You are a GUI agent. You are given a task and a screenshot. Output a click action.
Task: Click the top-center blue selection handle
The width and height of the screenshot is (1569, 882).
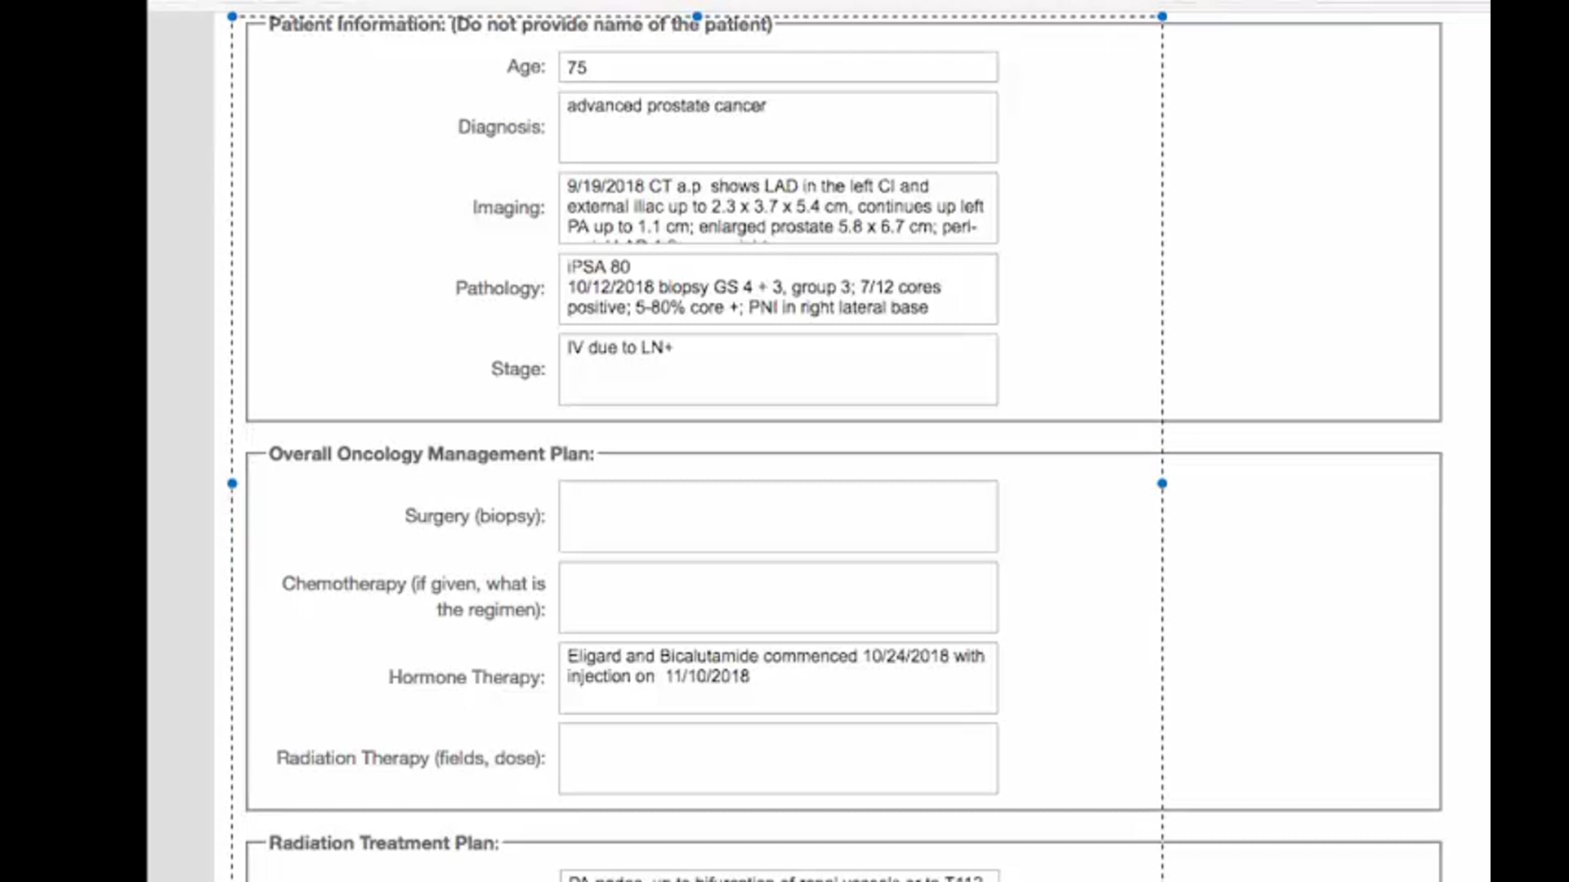(697, 16)
